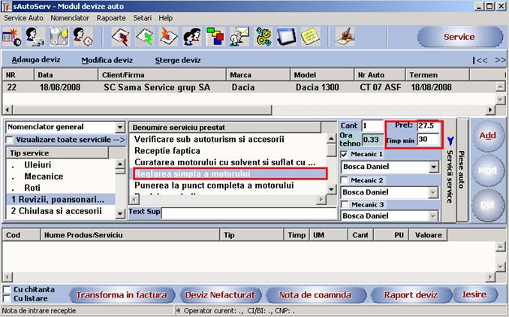Uncheck the Mecanic 1 checkbox

345,155
